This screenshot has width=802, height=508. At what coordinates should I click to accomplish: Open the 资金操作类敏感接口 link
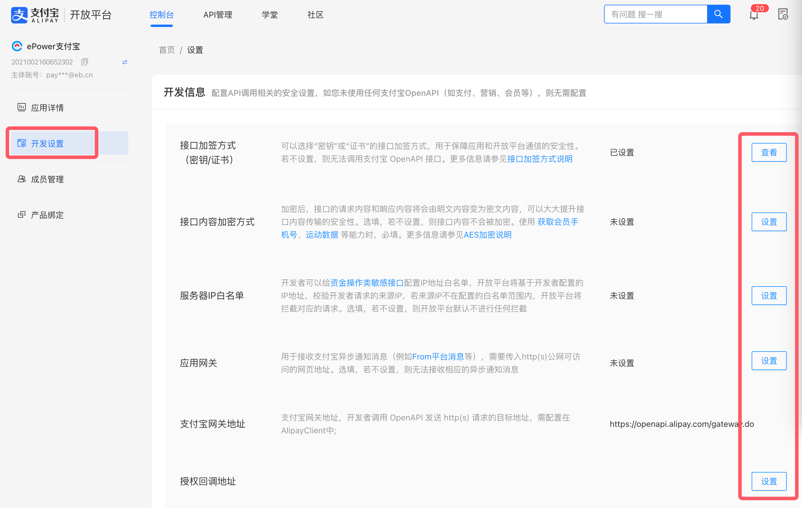[x=367, y=283]
